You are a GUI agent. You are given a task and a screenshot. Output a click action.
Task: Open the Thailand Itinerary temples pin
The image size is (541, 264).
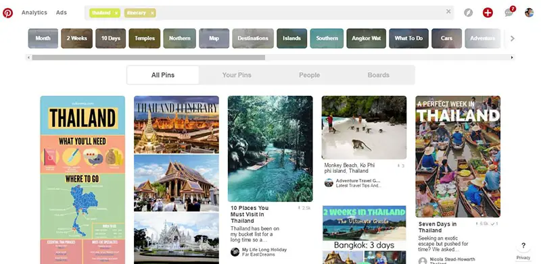177,180
